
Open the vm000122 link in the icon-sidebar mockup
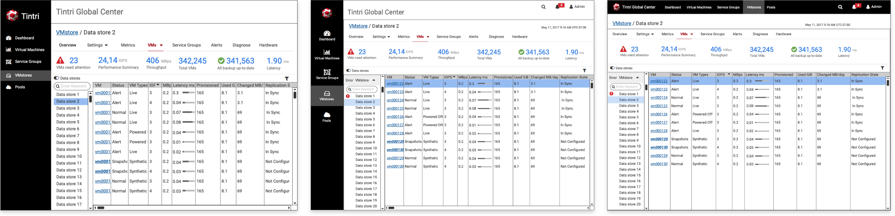(x=395, y=84)
